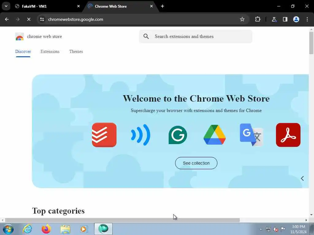
Task: Click the search magnifier icon
Action: pyautogui.click(x=146, y=36)
